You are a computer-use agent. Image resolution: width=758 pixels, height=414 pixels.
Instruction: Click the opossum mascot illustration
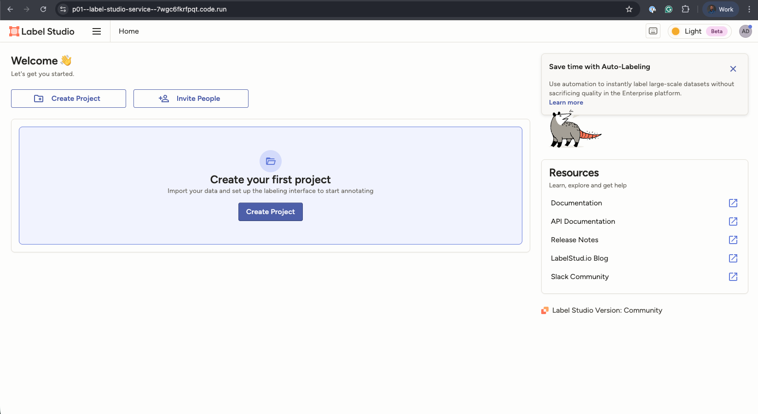[575, 130]
